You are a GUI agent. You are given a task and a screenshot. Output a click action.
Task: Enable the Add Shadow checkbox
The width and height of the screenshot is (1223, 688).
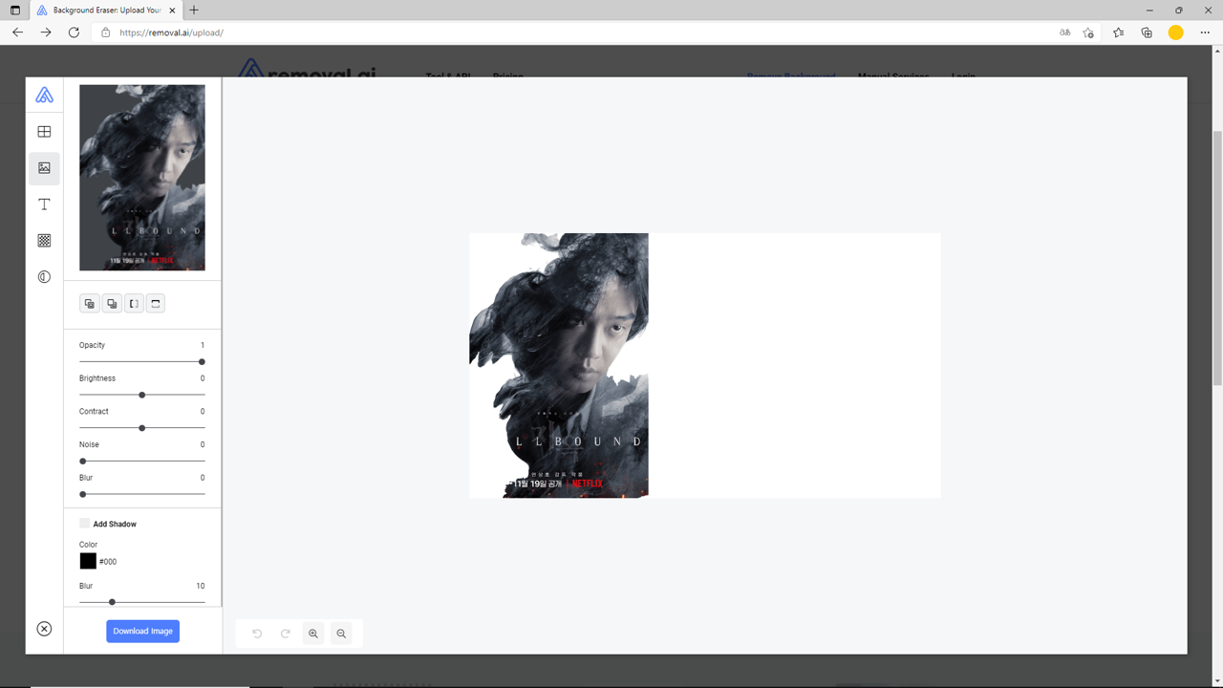click(84, 524)
